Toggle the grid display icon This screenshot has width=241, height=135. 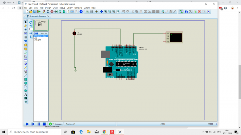(x=91, y=12)
